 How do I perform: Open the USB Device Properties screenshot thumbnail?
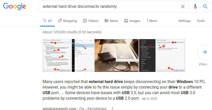point(57,56)
